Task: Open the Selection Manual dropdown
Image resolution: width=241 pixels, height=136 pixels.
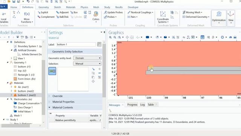Action: point(87,63)
